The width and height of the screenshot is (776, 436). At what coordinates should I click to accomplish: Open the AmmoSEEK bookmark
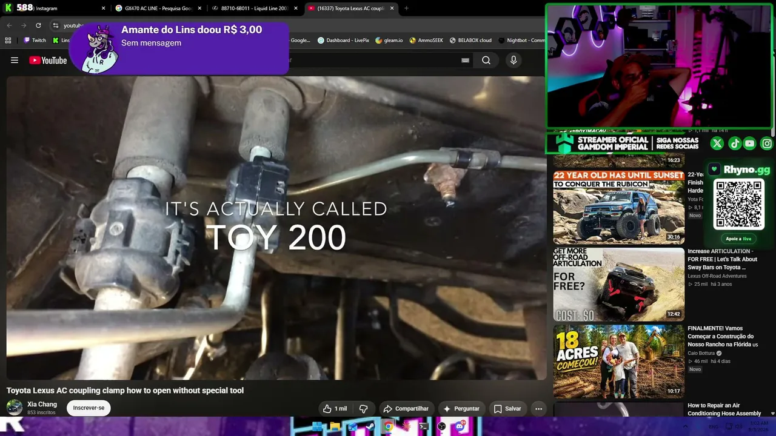pos(426,41)
